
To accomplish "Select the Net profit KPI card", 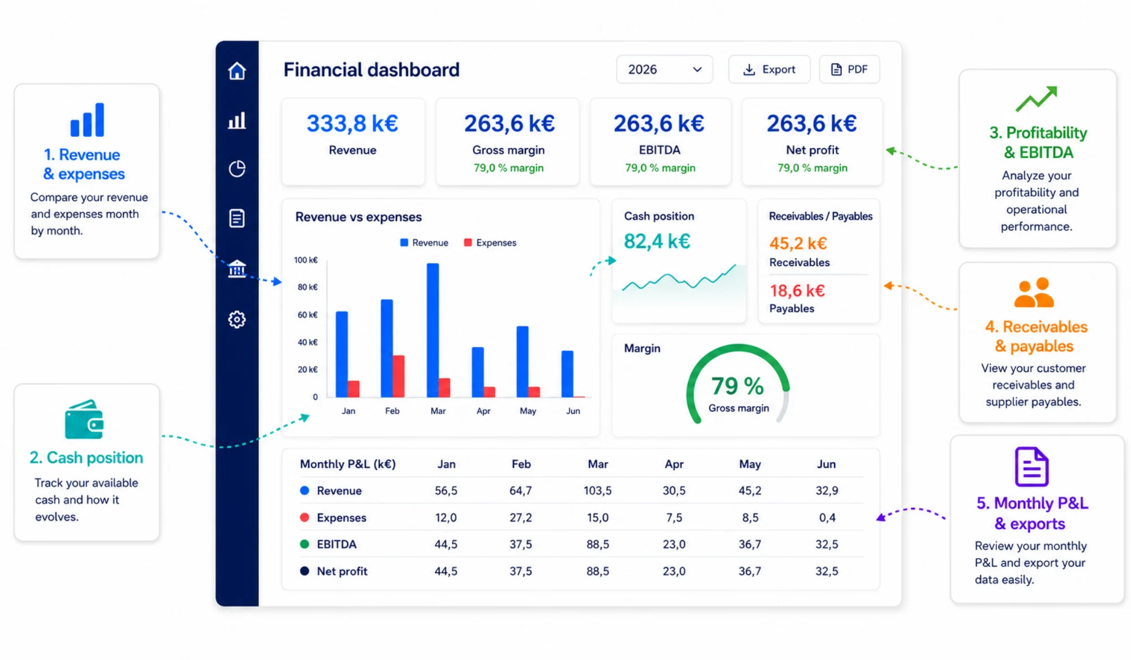I will (x=812, y=141).
